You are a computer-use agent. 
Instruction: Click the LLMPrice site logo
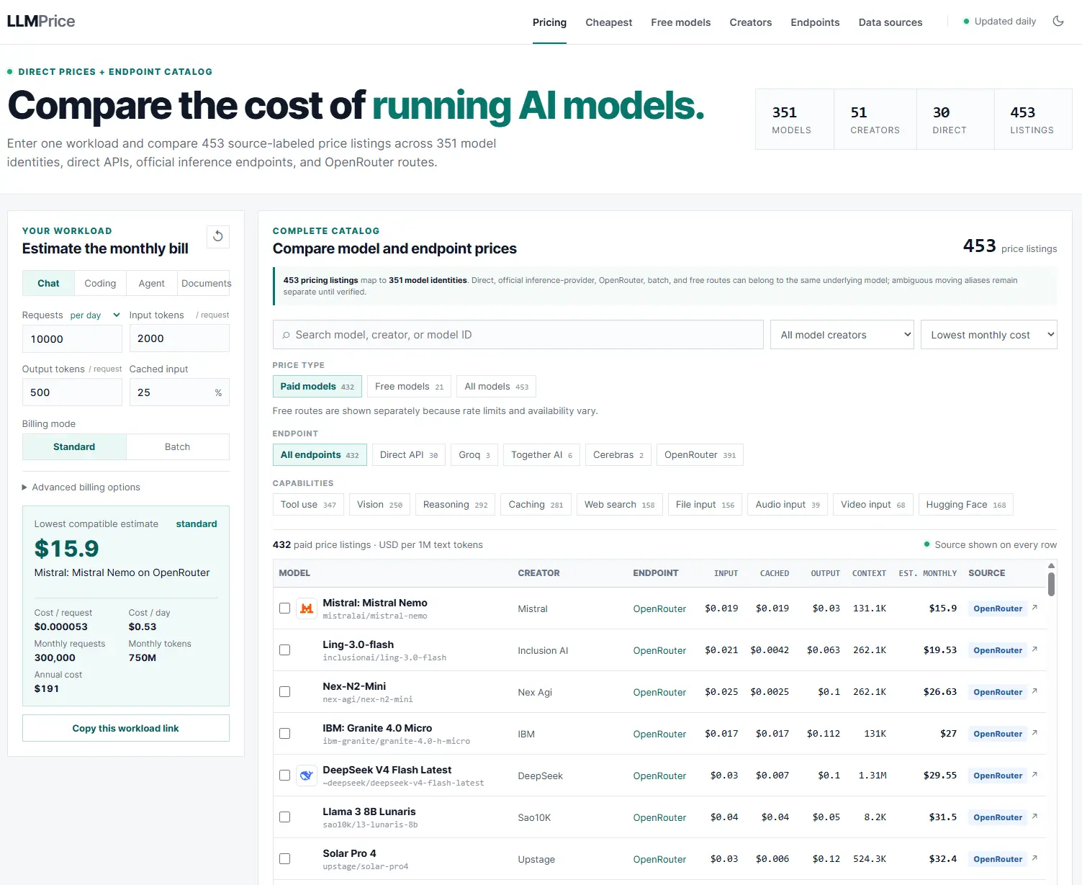click(x=41, y=22)
